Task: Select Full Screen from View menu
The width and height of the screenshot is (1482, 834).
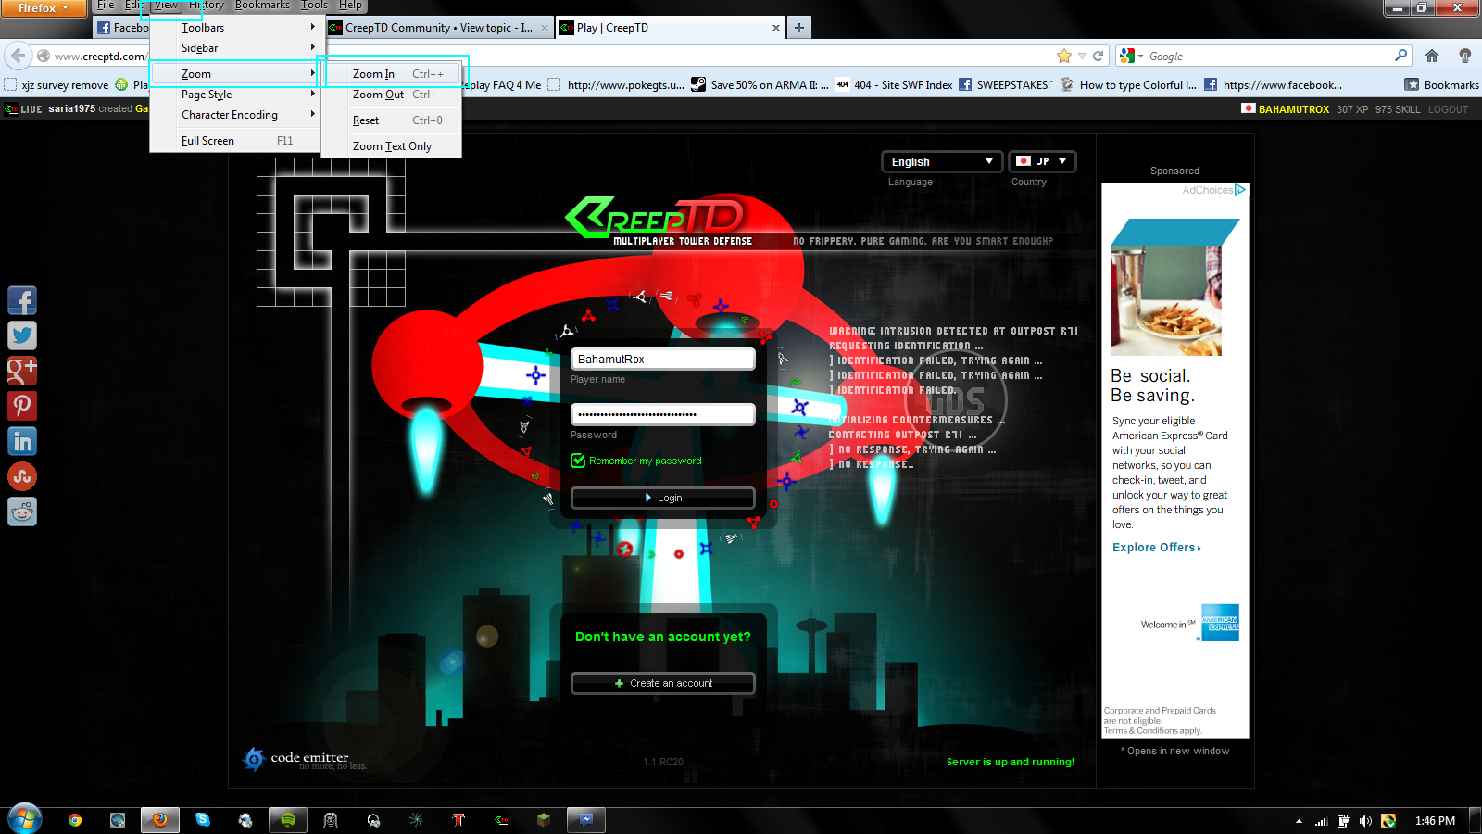Action: coord(237,141)
